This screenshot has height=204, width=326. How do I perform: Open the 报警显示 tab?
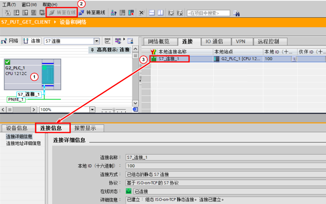tap(87, 128)
